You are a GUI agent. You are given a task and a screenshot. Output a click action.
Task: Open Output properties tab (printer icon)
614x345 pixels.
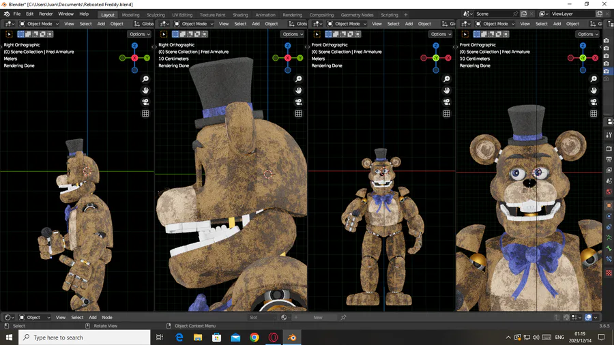609,160
